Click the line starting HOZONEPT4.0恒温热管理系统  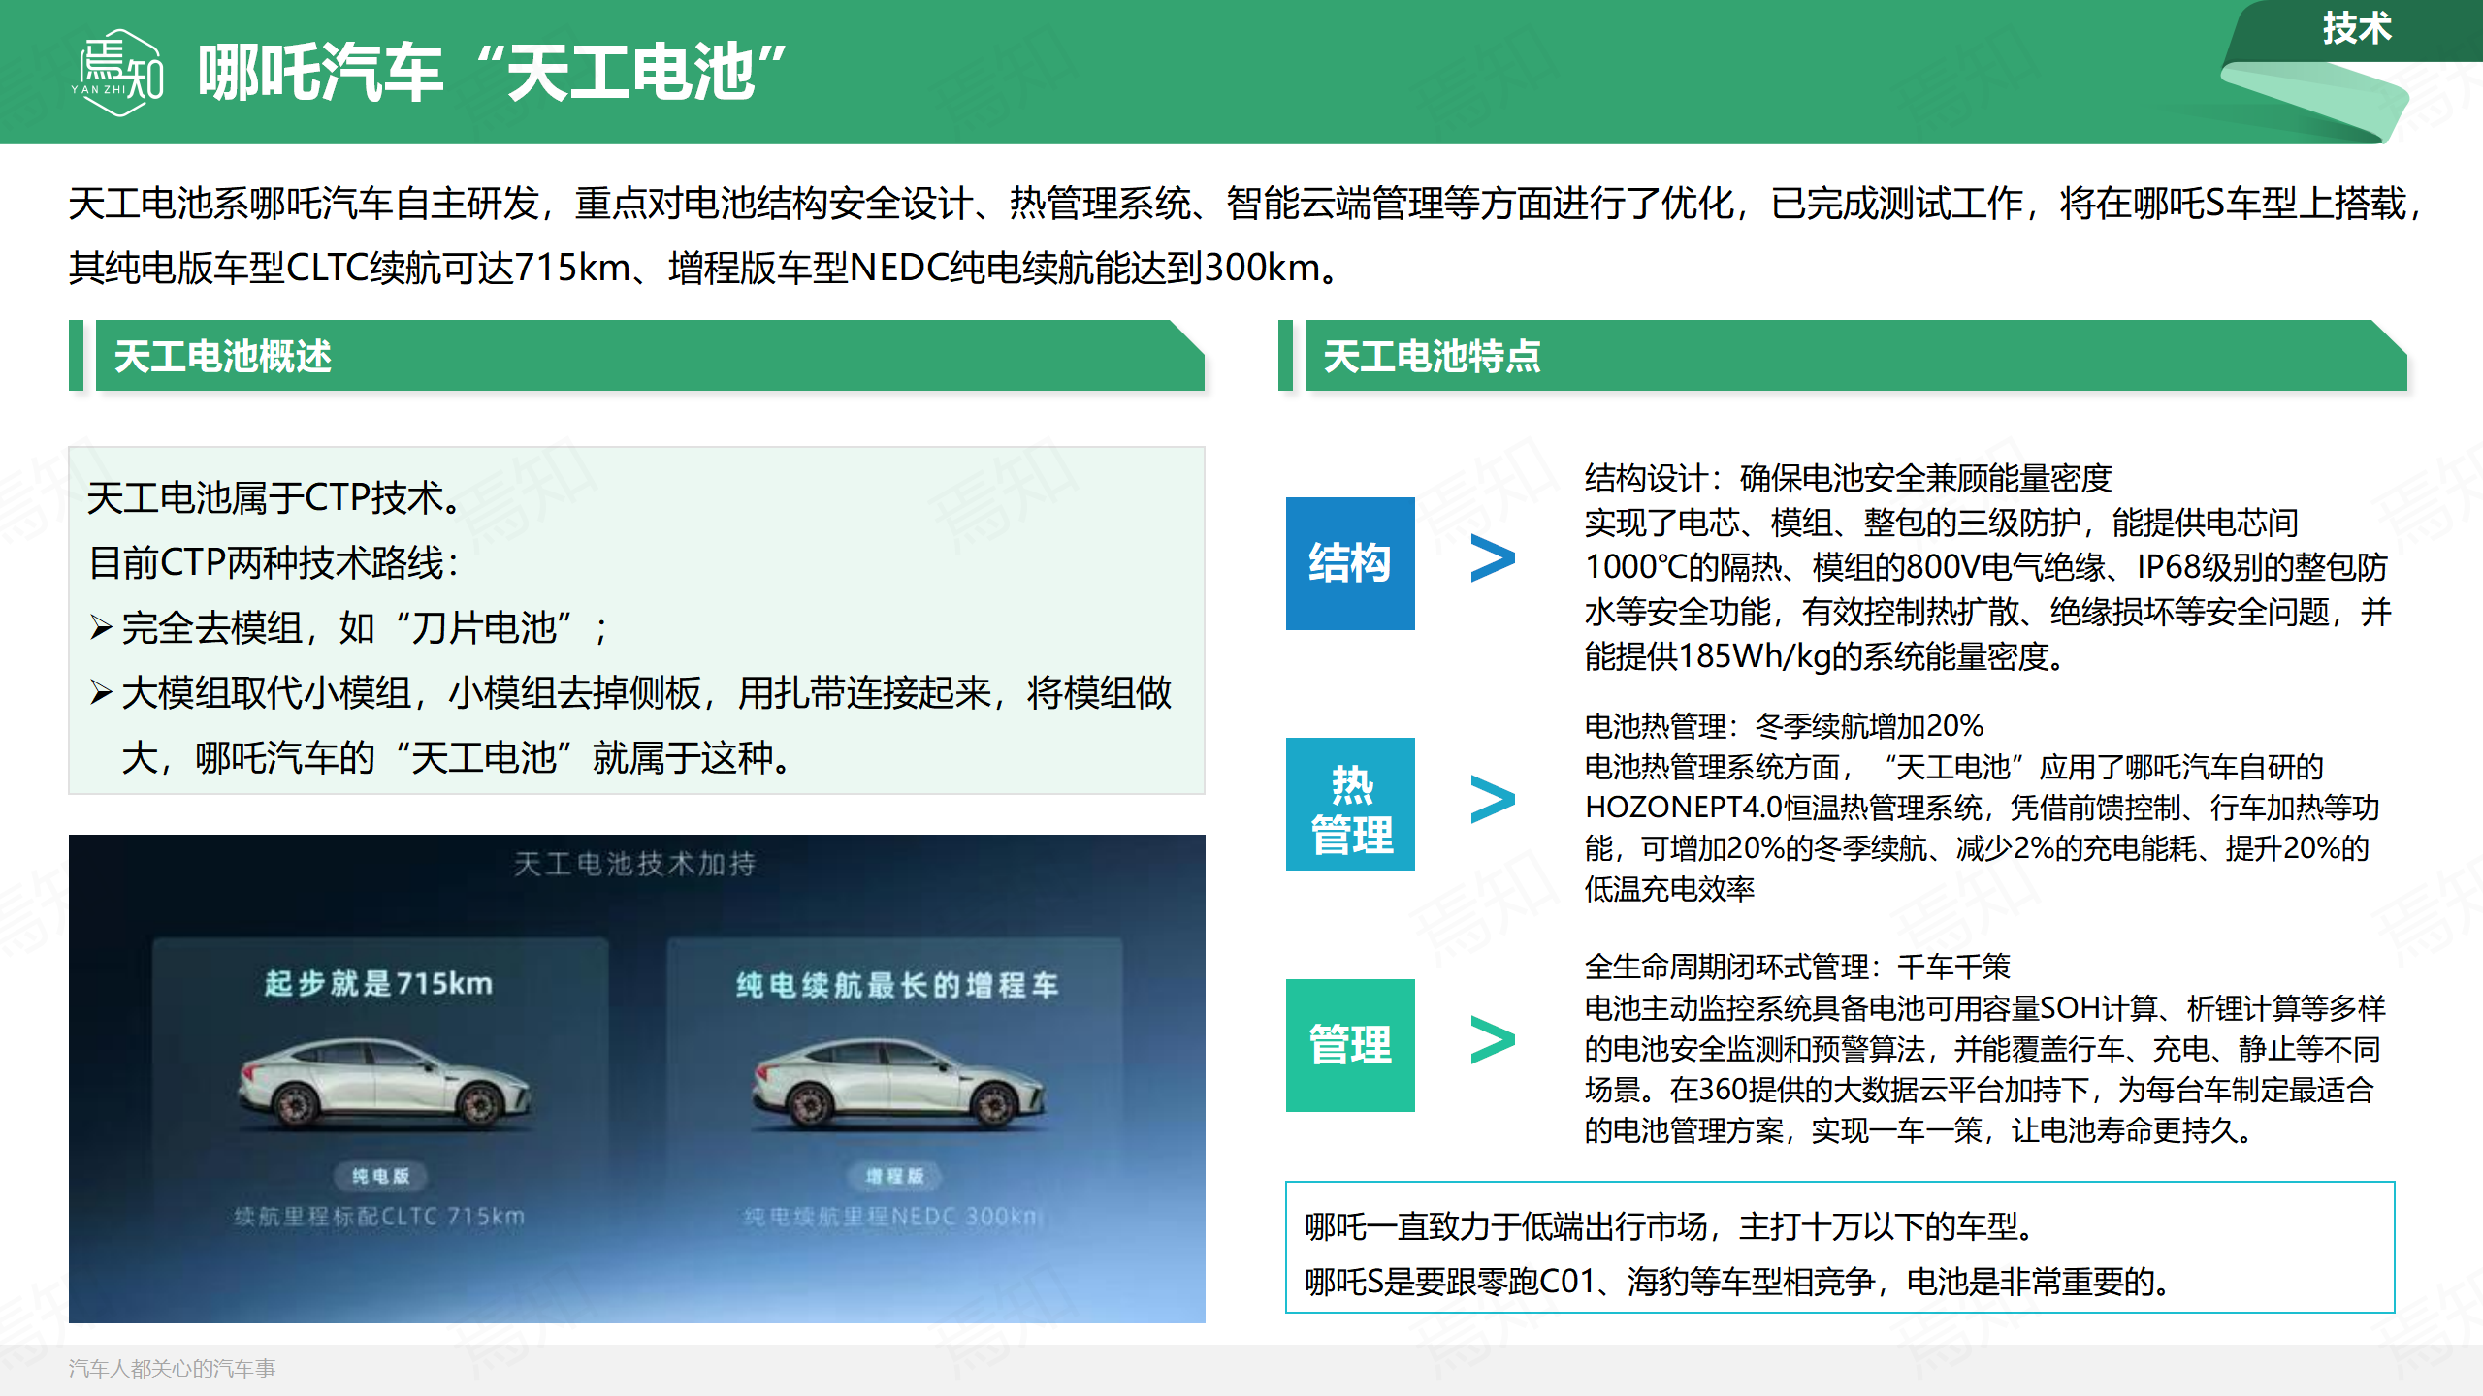(1983, 808)
